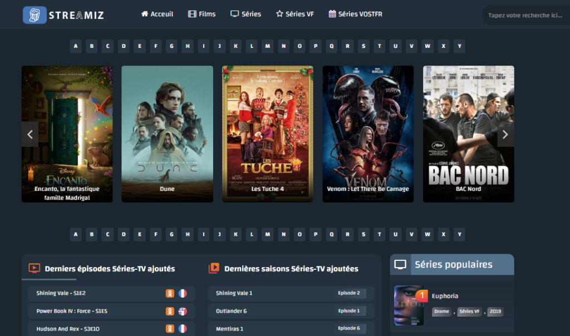Select letter X in bottom alphabet bar
570x336 pixels.
point(444,234)
